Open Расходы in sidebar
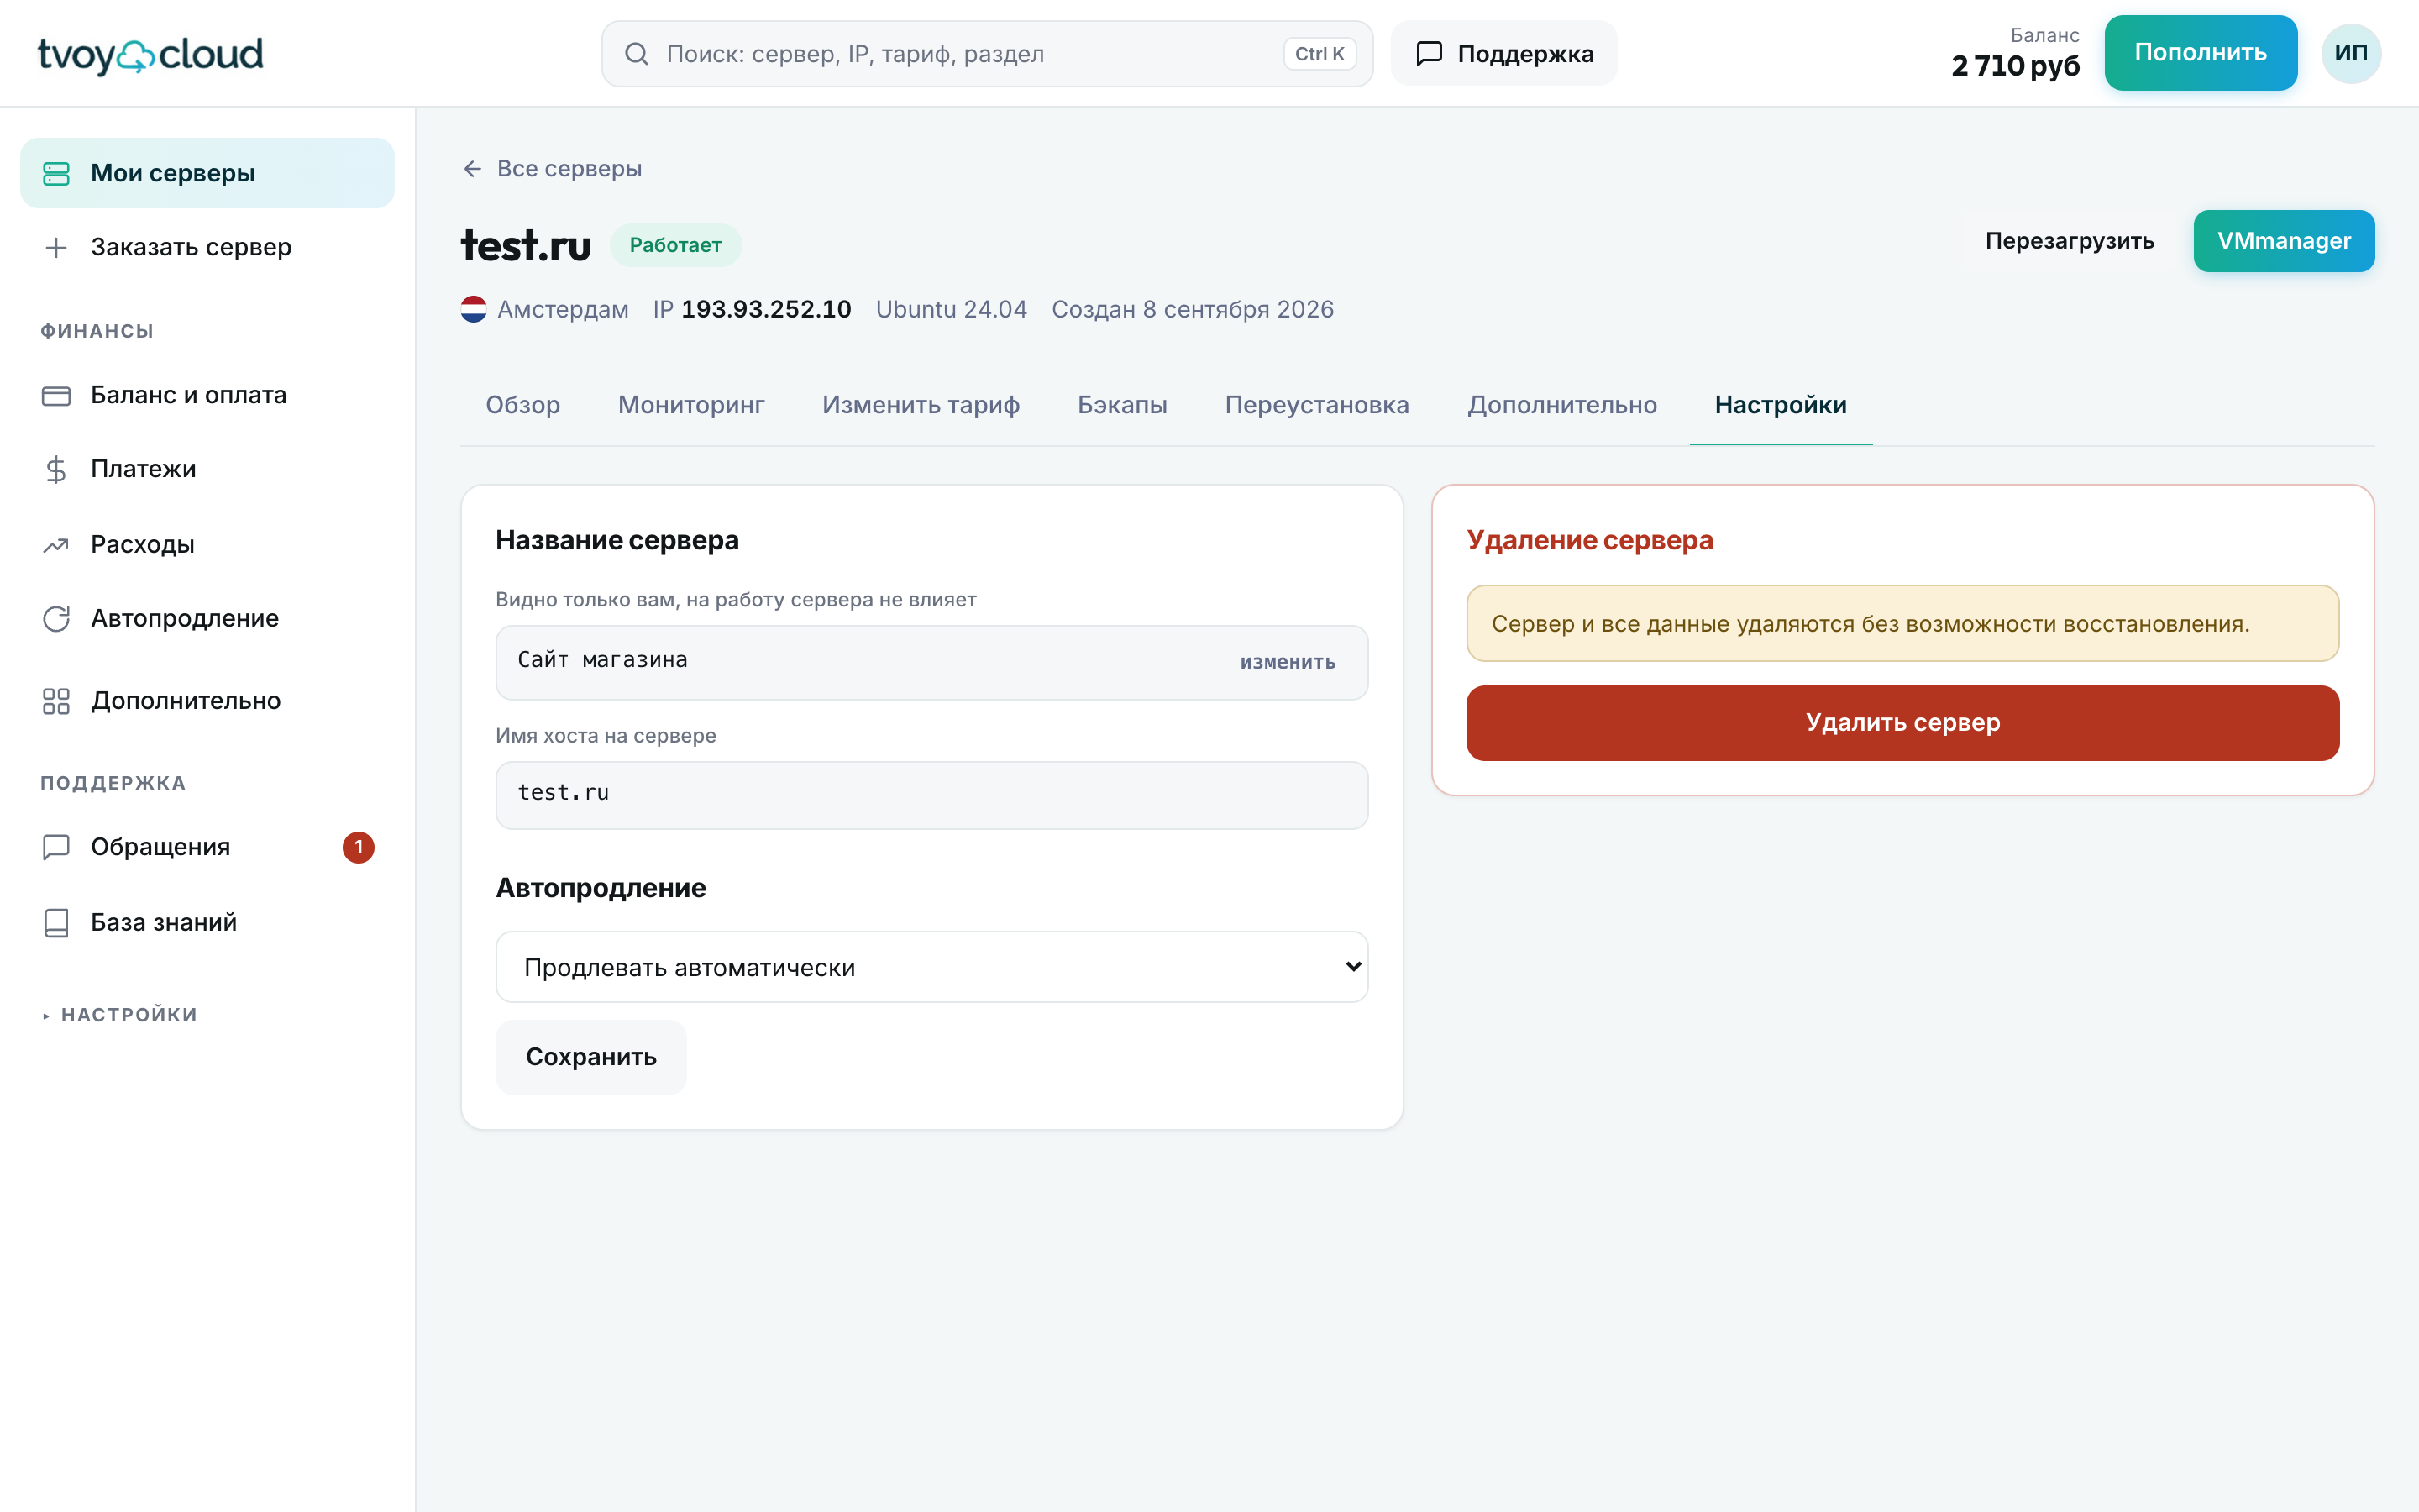Viewport: 2419px width, 1512px height. [x=207, y=544]
